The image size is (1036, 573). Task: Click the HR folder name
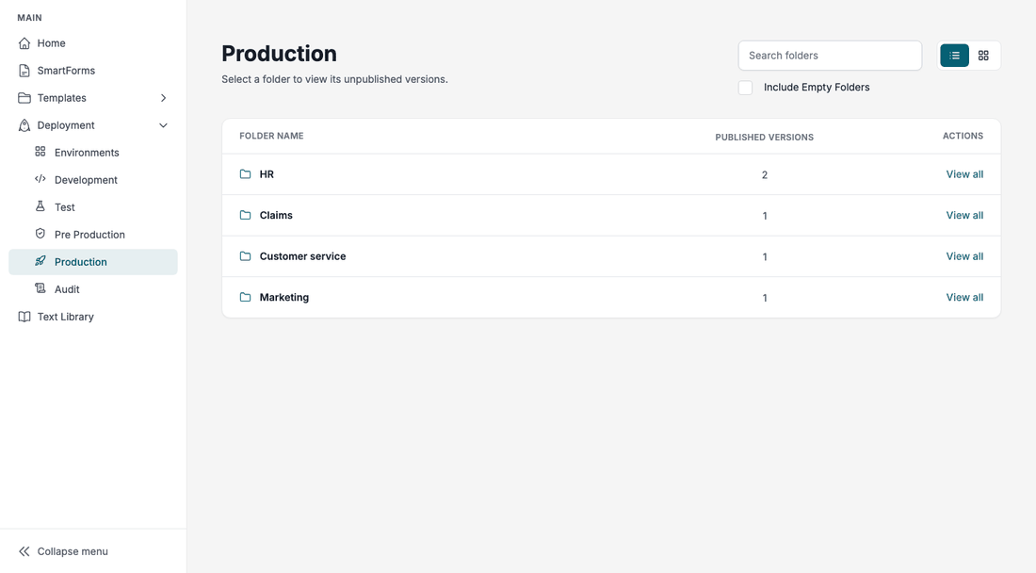click(267, 174)
